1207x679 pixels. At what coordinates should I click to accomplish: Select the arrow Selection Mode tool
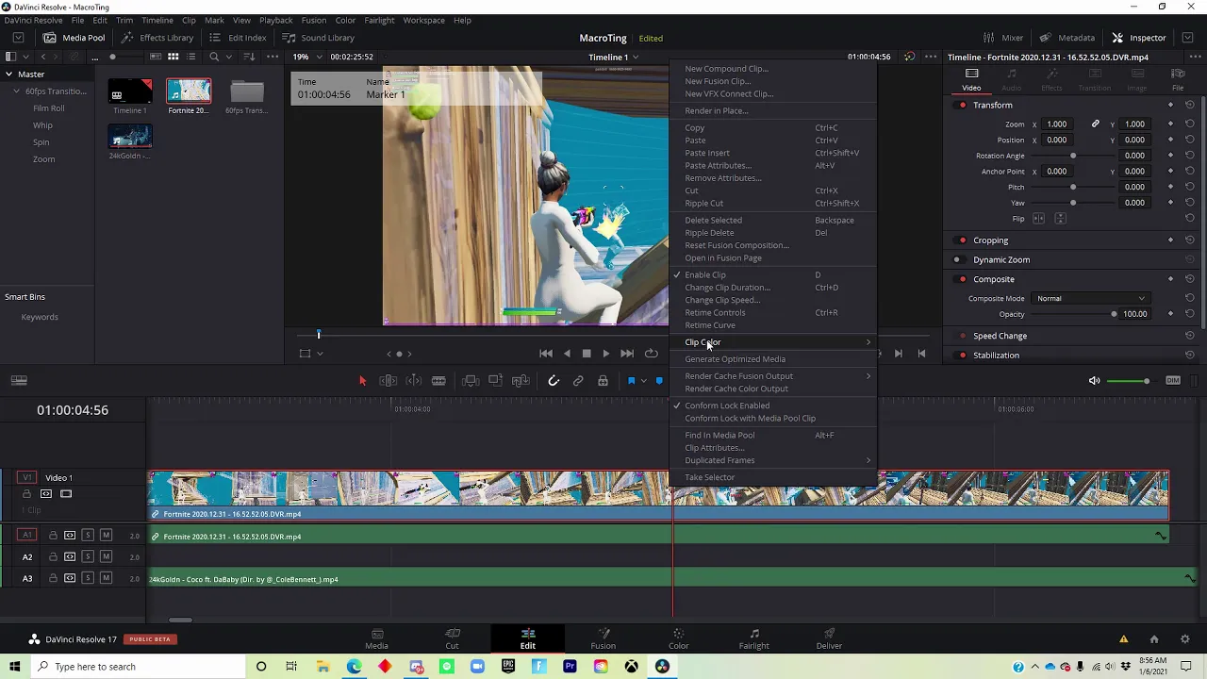tap(362, 381)
